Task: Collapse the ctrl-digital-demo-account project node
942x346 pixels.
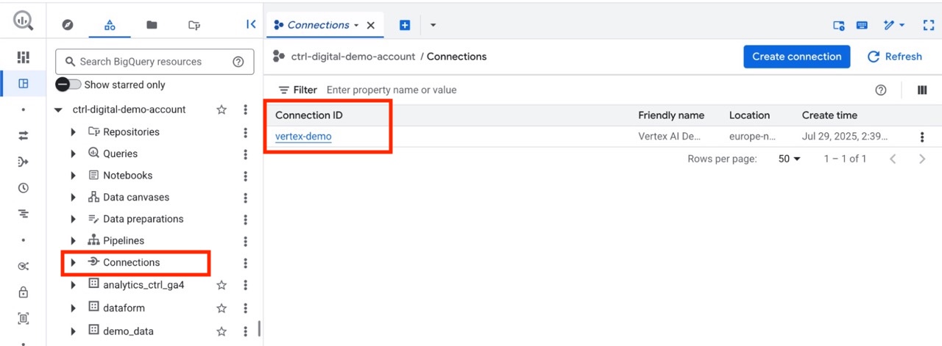Action: coord(59,110)
